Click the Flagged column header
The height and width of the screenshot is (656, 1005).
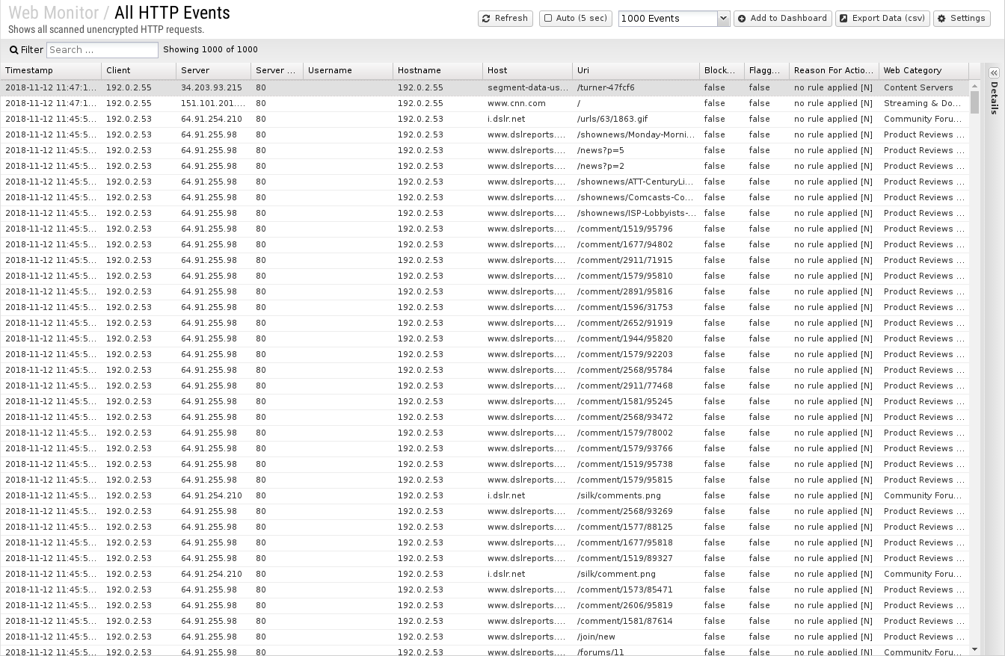(767, 70)
